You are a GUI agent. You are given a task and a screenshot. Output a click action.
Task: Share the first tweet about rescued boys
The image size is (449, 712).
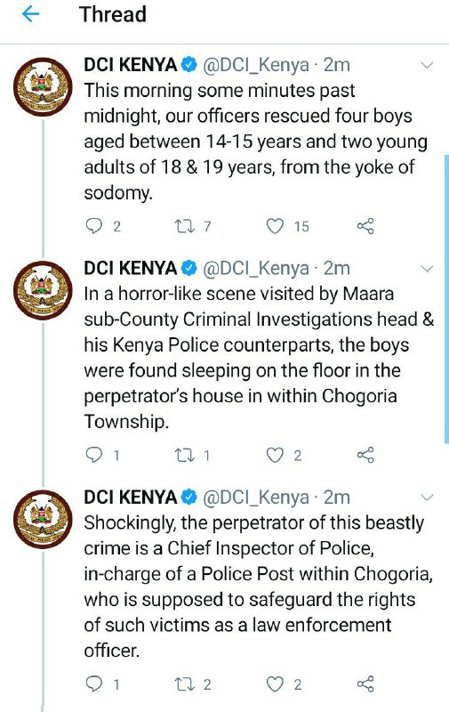[x=365, y=226]
